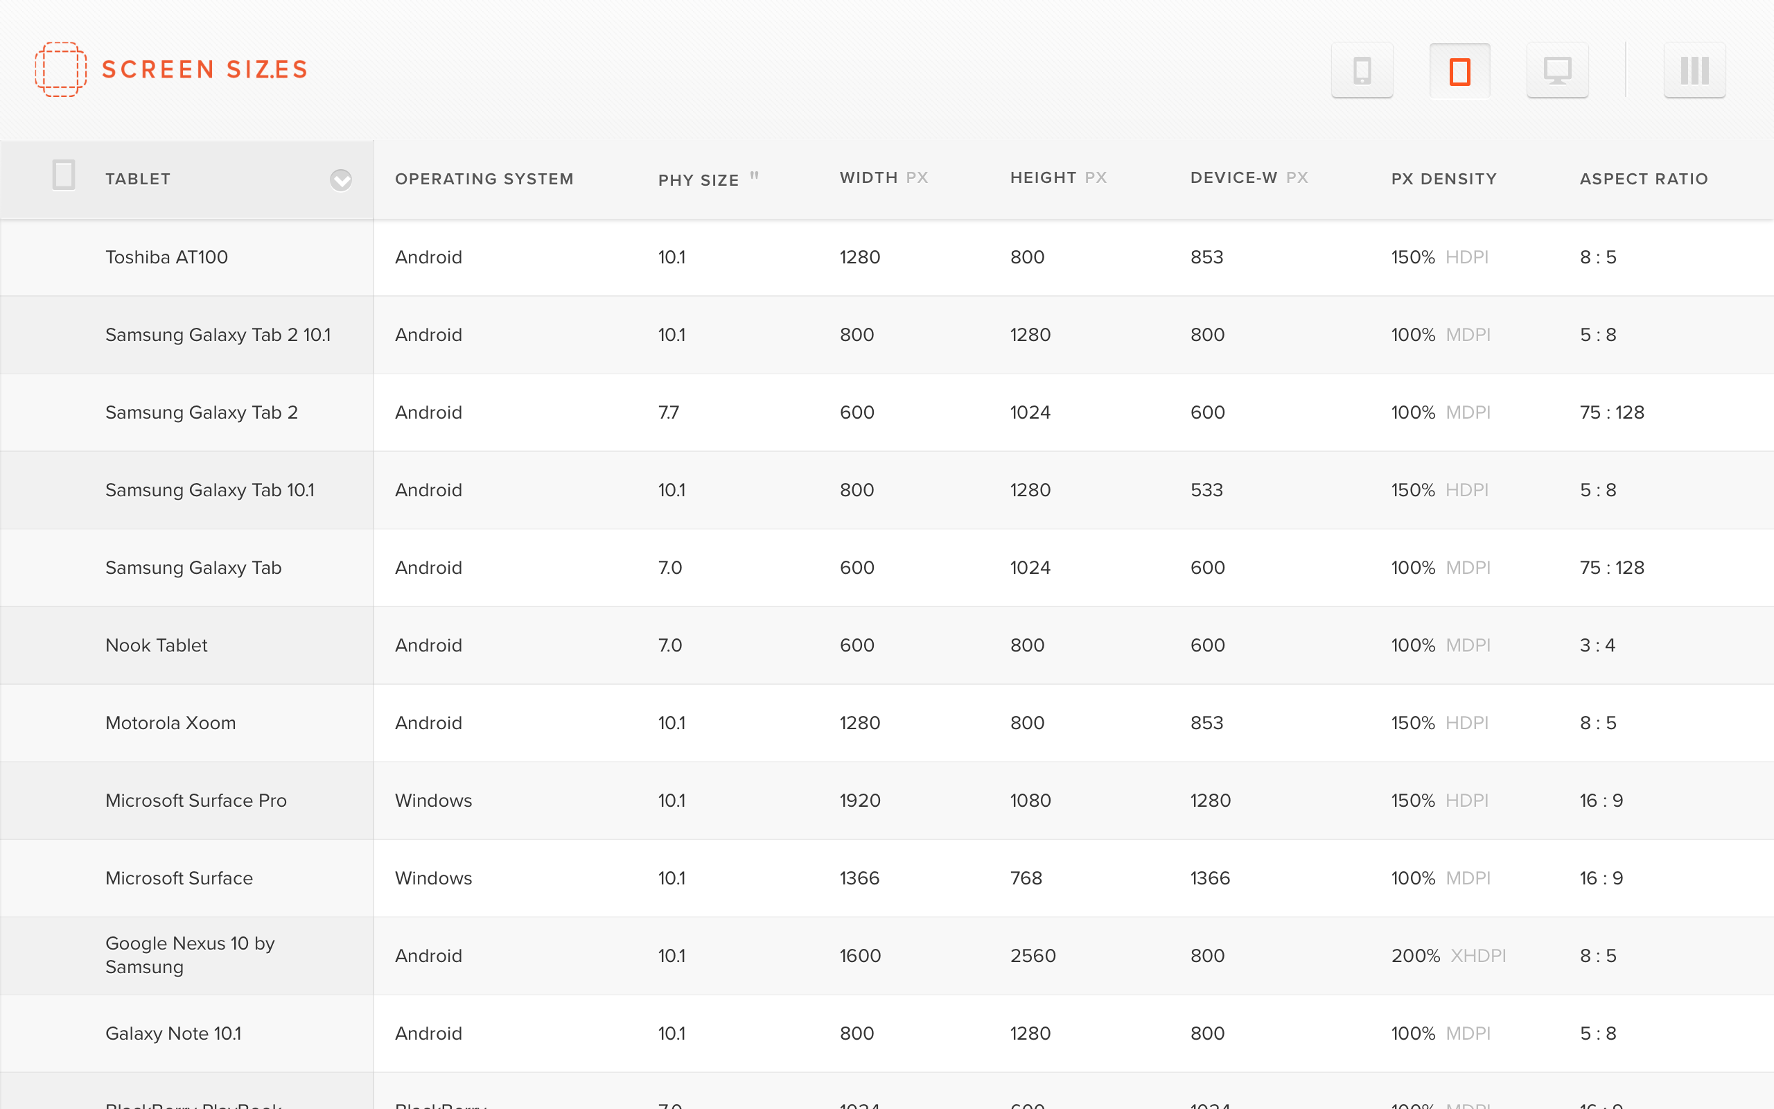Sort by Aspect Ratio column
Screen dimensions: 1774x1109
[1644, 179]
